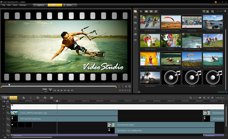Open the Title library (T icon)

135,29
